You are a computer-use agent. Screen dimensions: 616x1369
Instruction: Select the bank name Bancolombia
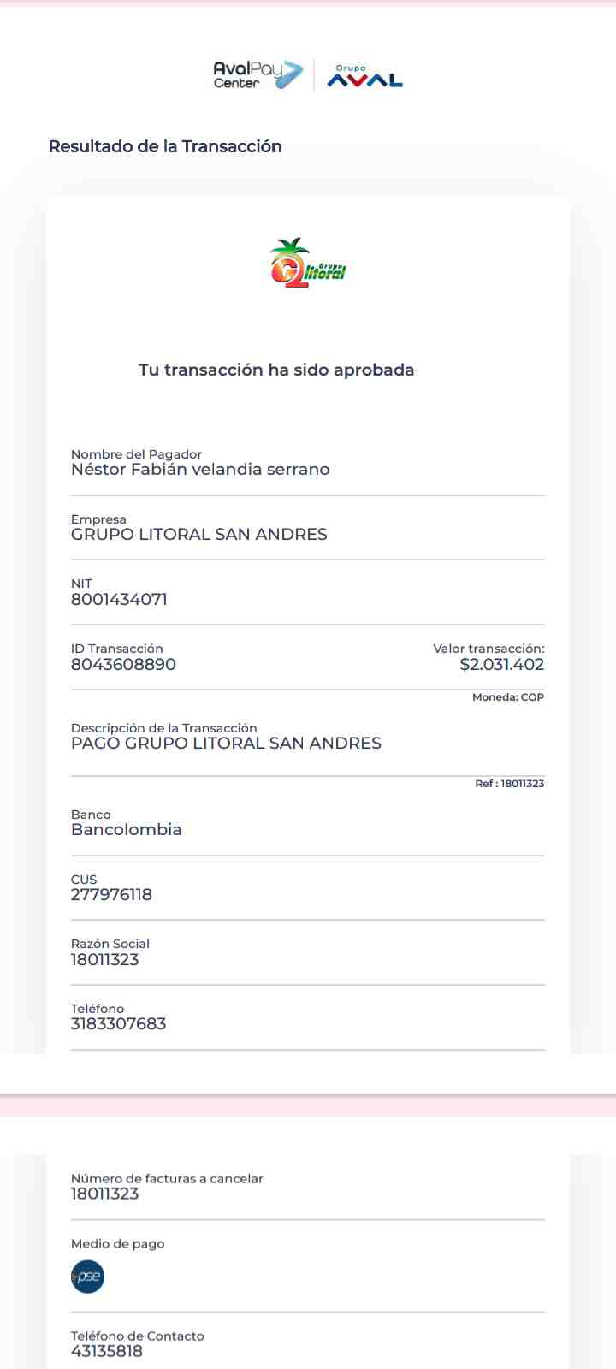pyautogui.click(x=127, y=829)
